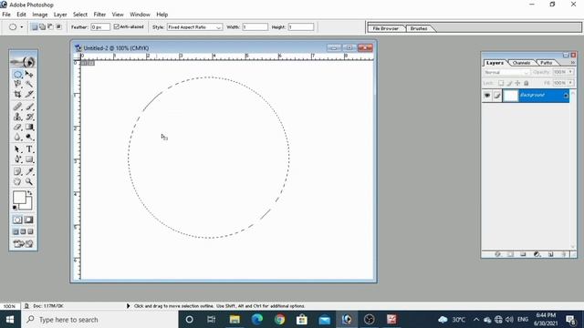
Task: Select the Notes tool
Action: click(x=17, y=171)
